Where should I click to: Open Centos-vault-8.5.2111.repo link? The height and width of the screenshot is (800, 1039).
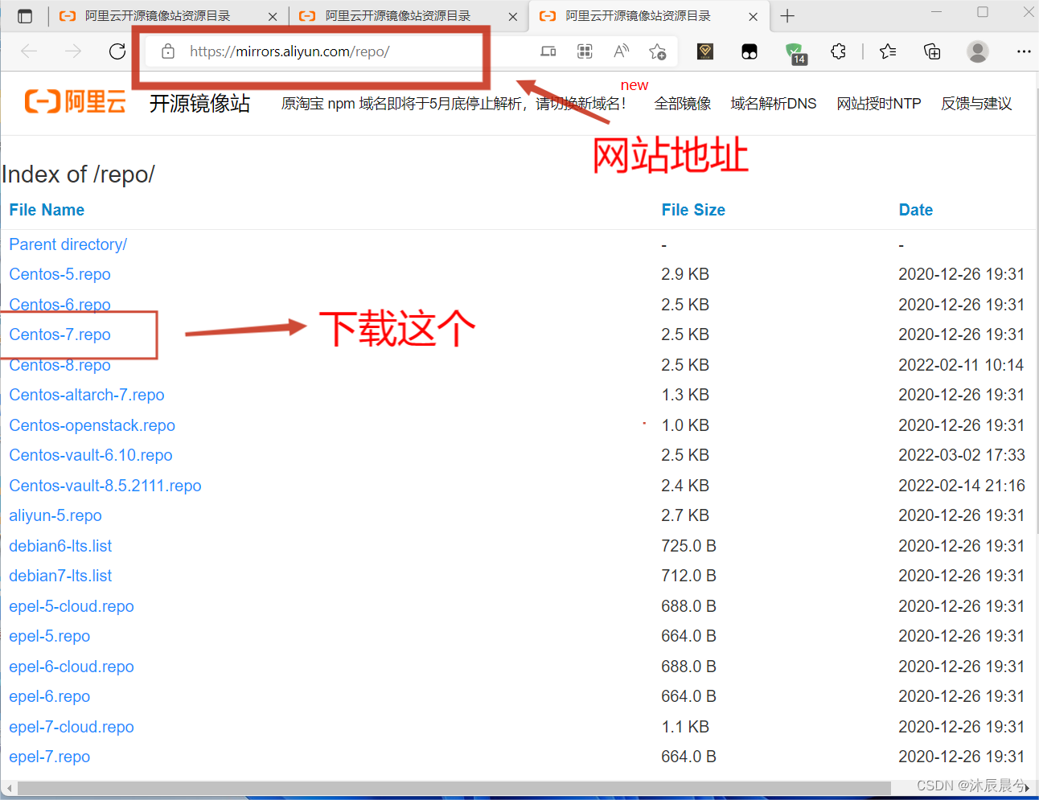tap(105, 486)
